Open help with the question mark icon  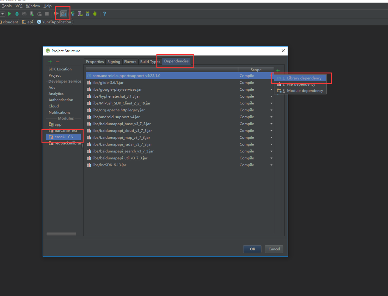[104, 14]
